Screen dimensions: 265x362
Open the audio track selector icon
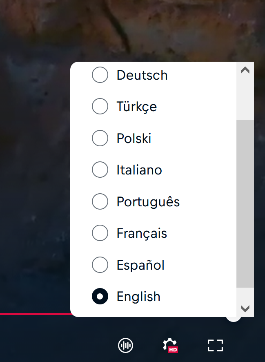[x=125, y=345]
